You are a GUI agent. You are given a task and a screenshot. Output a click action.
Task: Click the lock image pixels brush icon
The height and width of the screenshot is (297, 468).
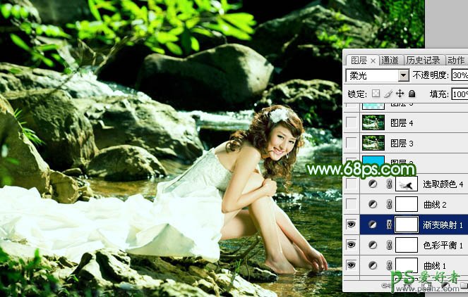(x=388, y=94)
